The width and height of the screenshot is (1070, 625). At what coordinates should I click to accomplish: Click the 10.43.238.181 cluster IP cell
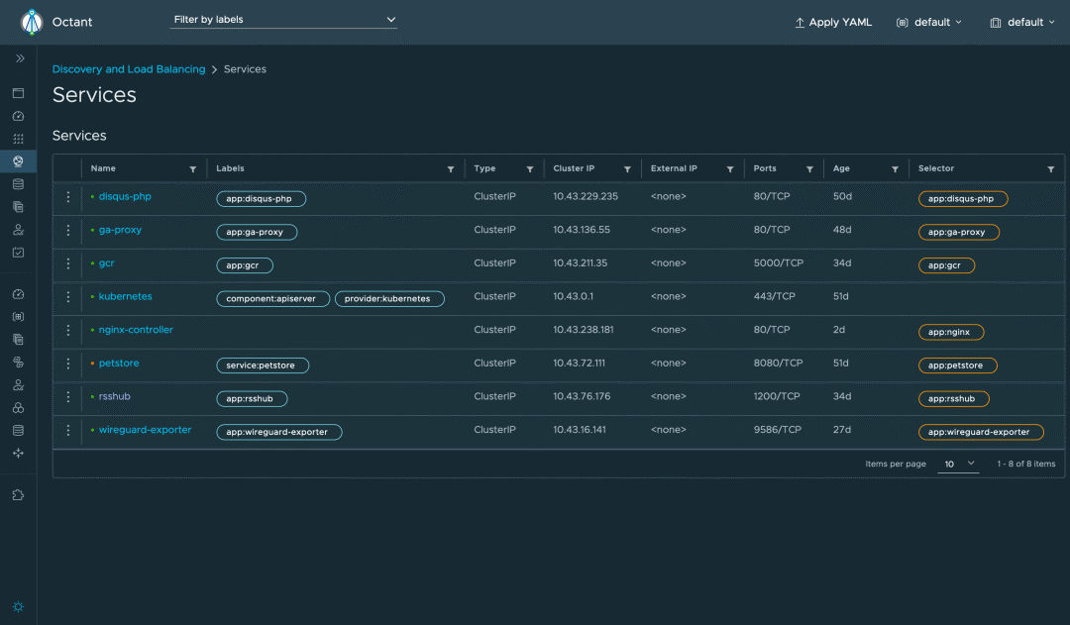click(584, 330)
